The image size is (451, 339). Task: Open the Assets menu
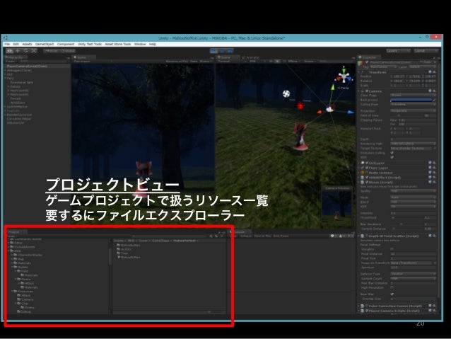point(27,44)
